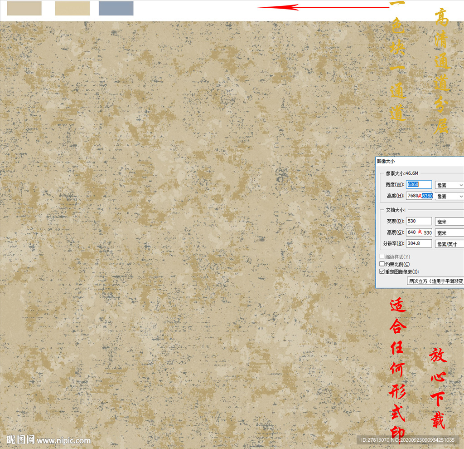This screenshot has width=464, height=449.
Task: Click the resolution field showing 304.8
Action: 419,243
